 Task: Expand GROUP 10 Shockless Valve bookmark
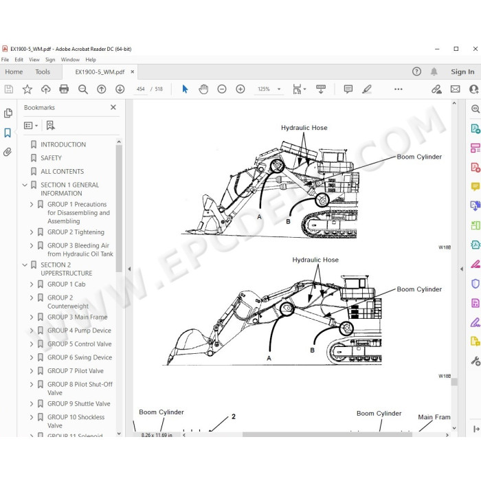(32, 417)
